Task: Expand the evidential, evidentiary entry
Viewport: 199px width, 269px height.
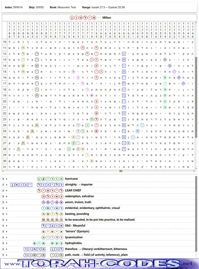Action: [x=7, y=208]
